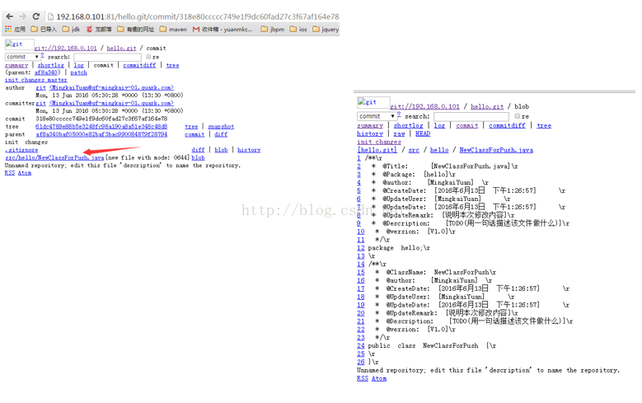Open the parent hash af8a340baf05000... link
Image resolution: width=642 pixels, height=403 pixels.
(101, 134)
